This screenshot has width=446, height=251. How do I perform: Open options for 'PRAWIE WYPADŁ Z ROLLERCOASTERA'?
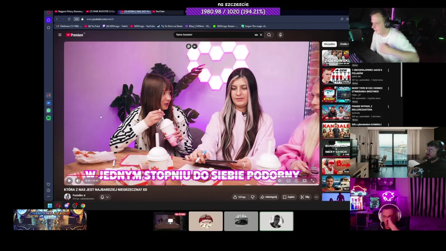[389, 107]
